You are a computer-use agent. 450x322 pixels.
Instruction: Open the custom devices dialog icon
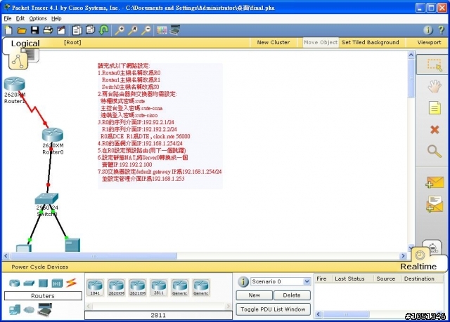tap(175, 29)
